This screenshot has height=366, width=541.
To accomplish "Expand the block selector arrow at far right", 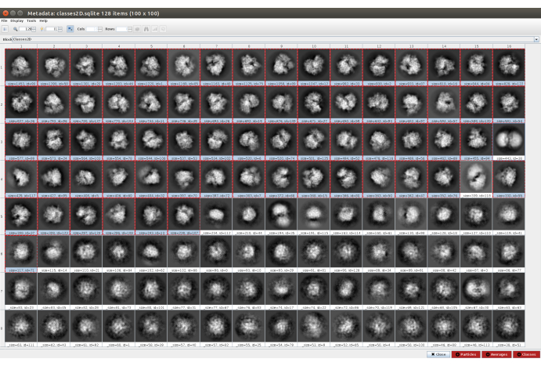I will coord(536,38).
